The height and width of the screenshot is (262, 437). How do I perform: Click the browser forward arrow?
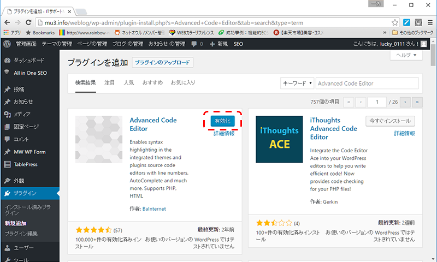pyautogui.click(x=18, y=22)
